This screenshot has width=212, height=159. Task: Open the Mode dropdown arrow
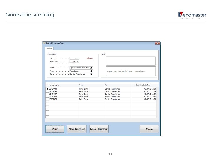click(x=91, y=68)
